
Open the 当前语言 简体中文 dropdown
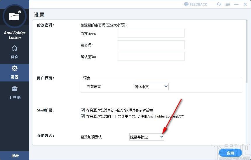click(x=151, y=86)
